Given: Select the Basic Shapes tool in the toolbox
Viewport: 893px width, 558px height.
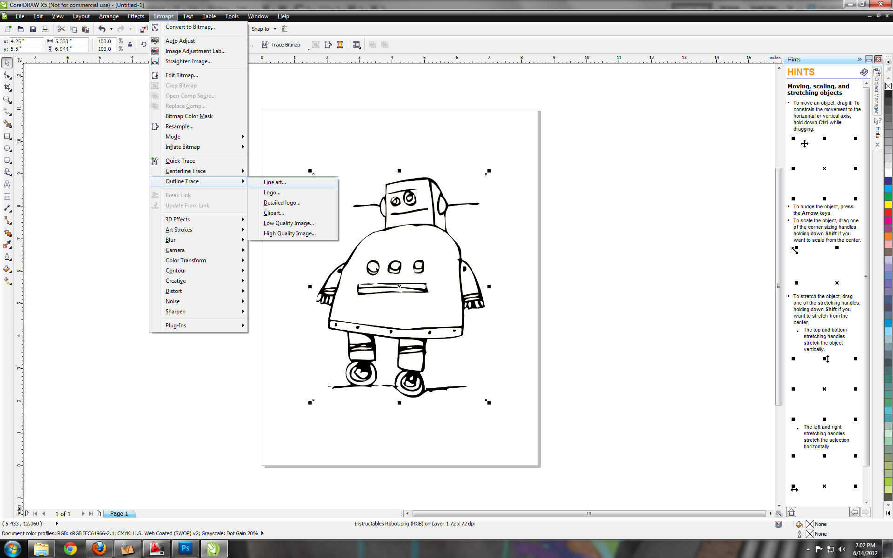Looking at the screenshot, I should pos(7,172).
